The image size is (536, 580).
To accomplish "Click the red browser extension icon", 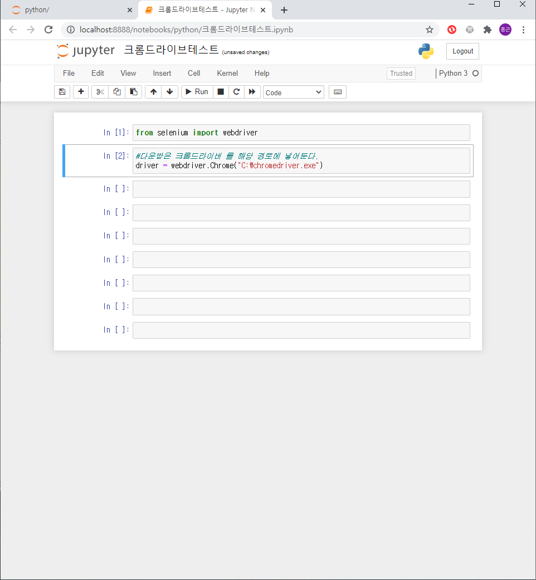I will (452, 30).
